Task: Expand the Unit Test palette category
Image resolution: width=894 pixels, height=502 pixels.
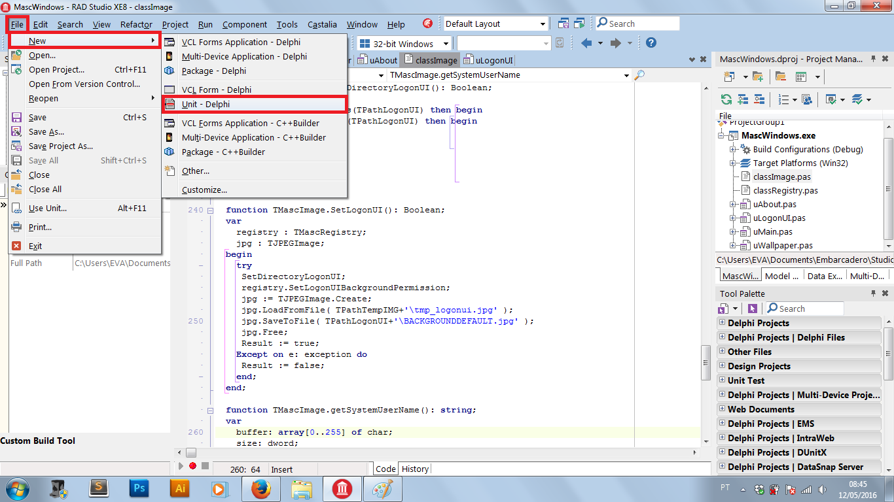Action: [723, 380]
